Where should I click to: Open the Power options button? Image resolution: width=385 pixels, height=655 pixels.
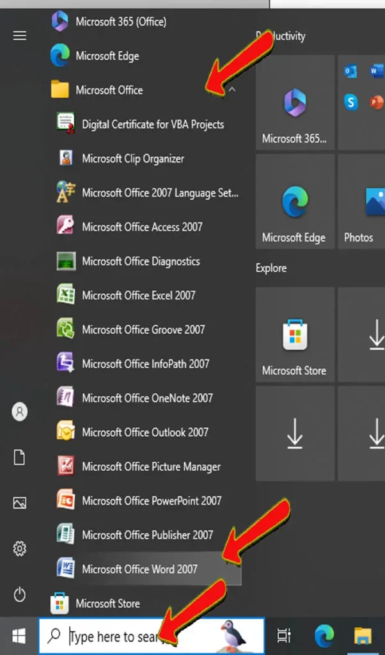pos(20,595)
